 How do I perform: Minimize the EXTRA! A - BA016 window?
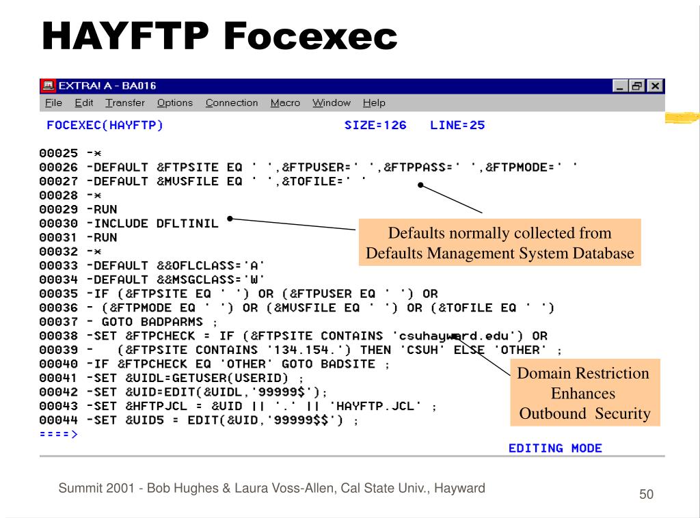619,85
